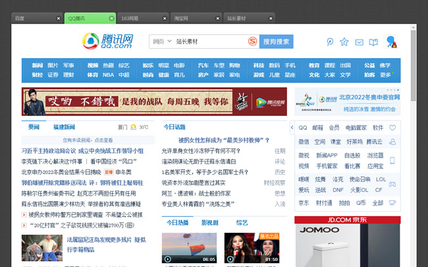The image size is (428, 267).
Task: Click the Sogou icon in search box
Action: (252, 42)
